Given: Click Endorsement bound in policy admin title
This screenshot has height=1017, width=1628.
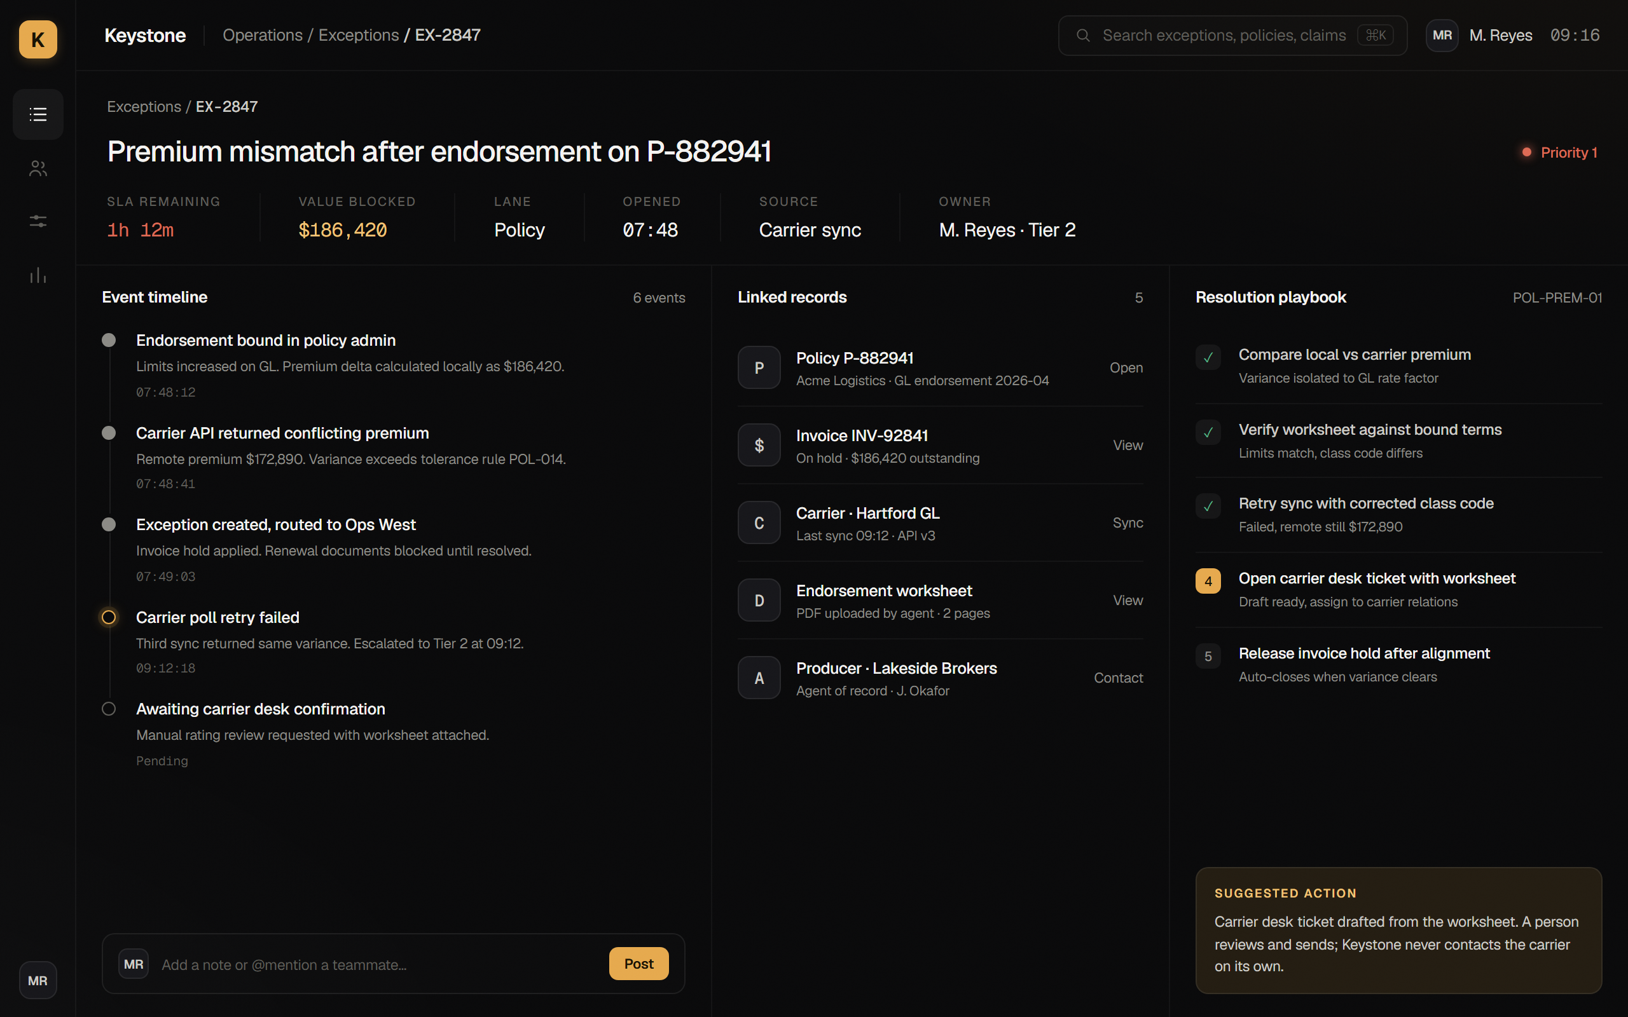Looking at the screenshot, I should [266, 340].
